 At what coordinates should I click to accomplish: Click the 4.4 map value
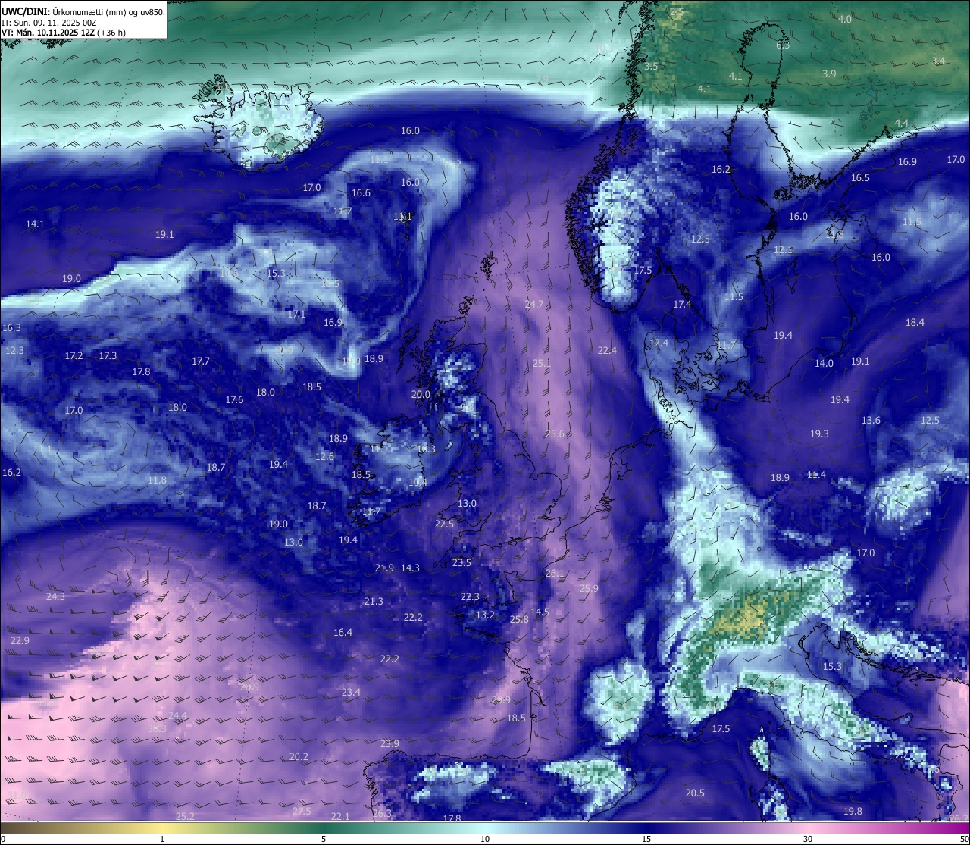(x=901, y=123)
